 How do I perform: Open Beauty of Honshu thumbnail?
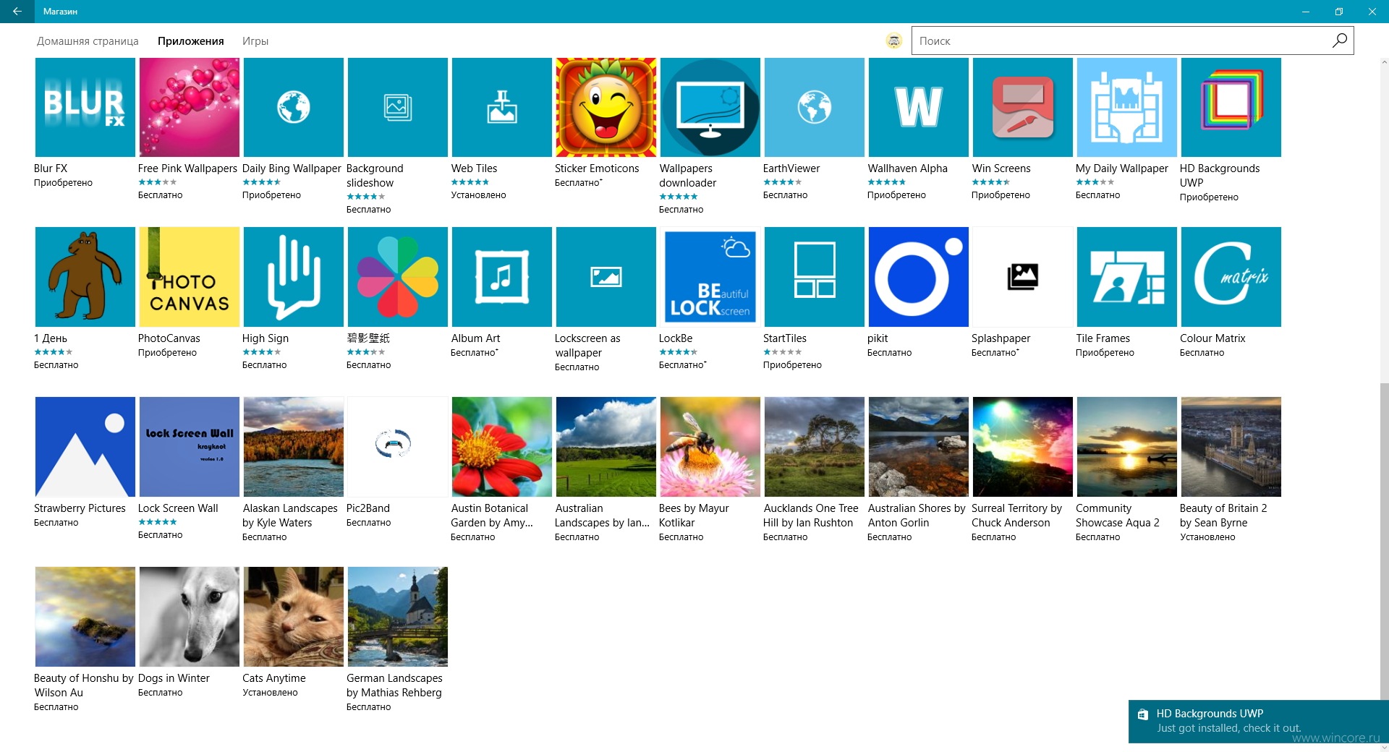(85, 617)
